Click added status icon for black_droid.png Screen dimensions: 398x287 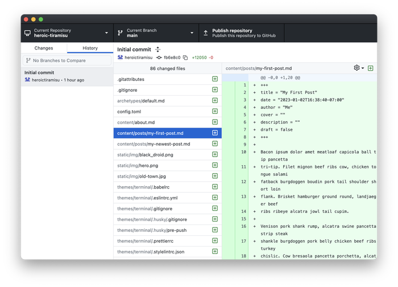point(215,154)
